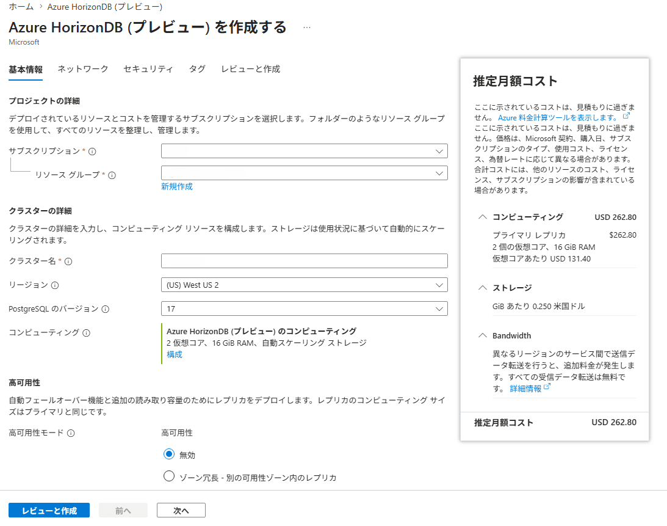Click the PostgreSQL のバージョン info icon
Image resolution: width=667 pixels, height=526 pixels.
pos(106,309)
